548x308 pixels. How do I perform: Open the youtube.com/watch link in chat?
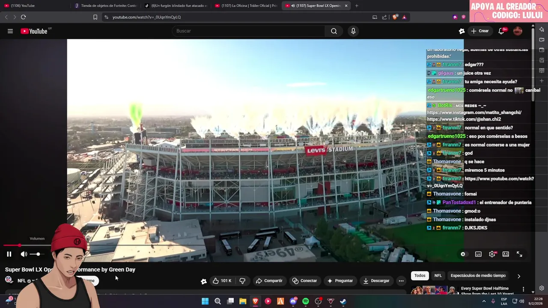pos(481,182)
